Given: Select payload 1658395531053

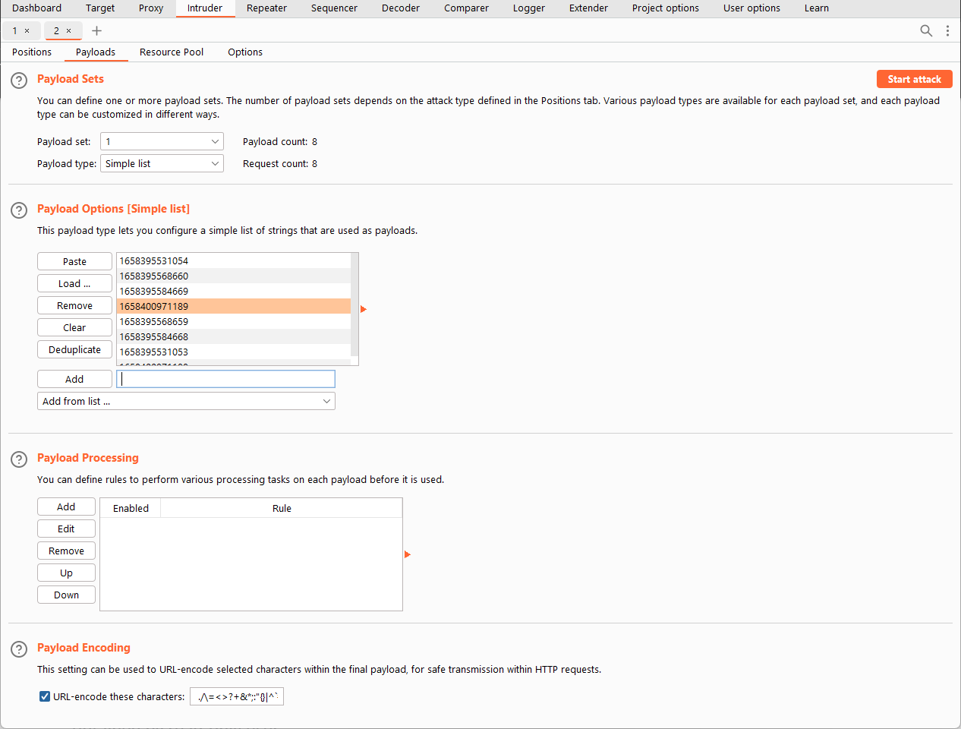Looking at the screenshot, I should pyautogui.click(x=234, y=352).
